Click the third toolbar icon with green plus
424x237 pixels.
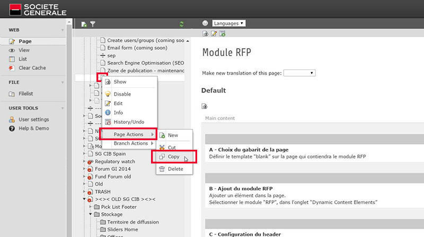222,34
